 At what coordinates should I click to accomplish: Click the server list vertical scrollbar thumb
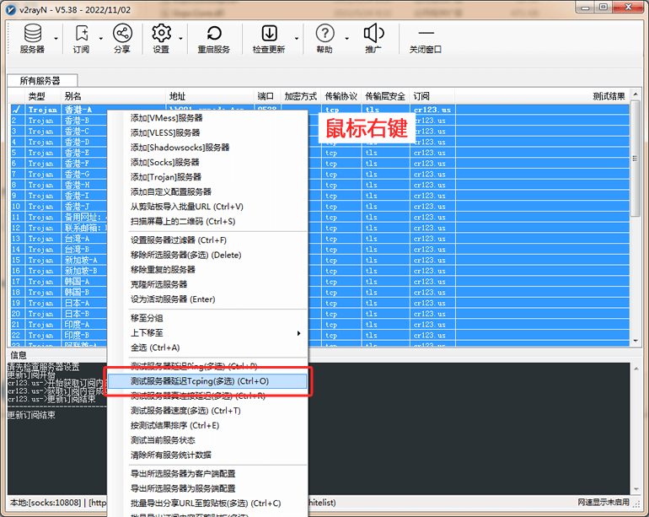636,159
